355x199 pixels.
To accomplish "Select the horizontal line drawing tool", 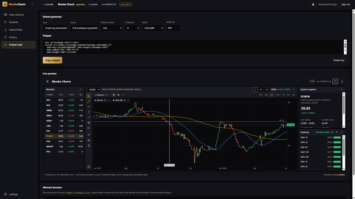I will point(89,107).
